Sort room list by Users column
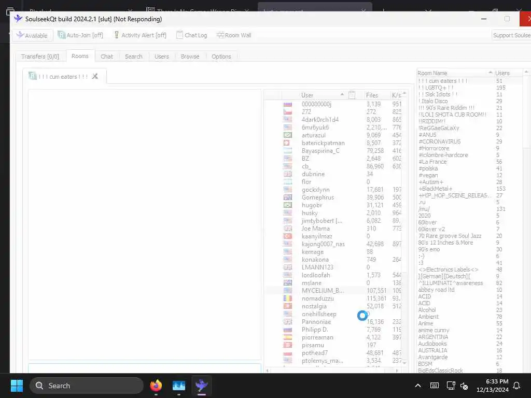 (502, 73)
